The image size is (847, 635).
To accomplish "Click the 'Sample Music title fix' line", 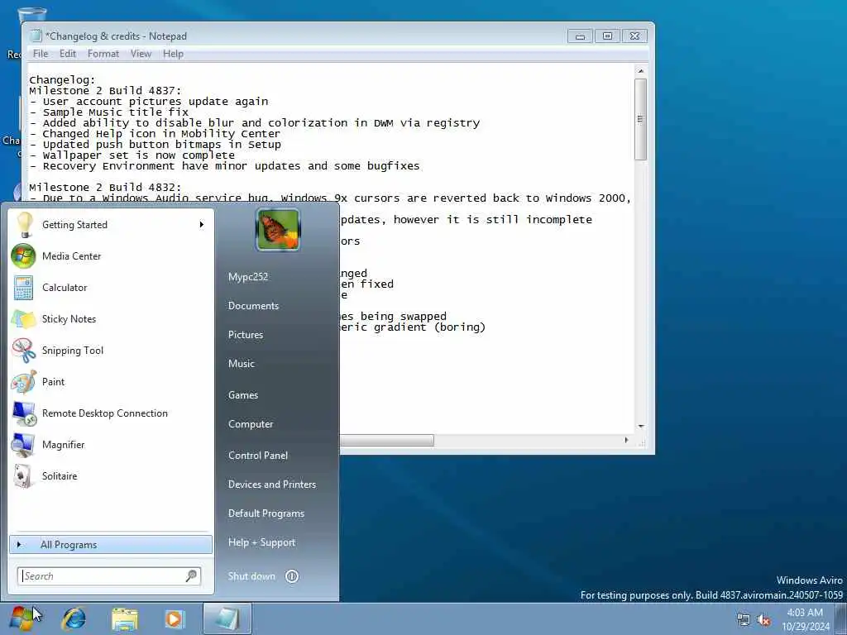I will [116, 112].
